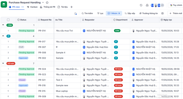This screenshot has width=183, height=99.
Task: Click the CRM group label tag
Action: tap(10, 25)
